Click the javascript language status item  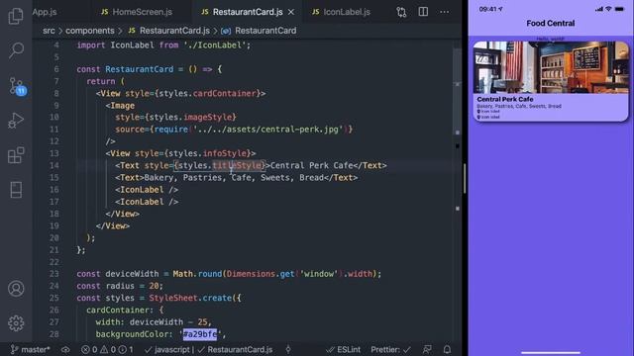coord(169,349)
